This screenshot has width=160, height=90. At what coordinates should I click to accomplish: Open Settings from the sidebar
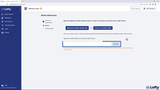7,32
